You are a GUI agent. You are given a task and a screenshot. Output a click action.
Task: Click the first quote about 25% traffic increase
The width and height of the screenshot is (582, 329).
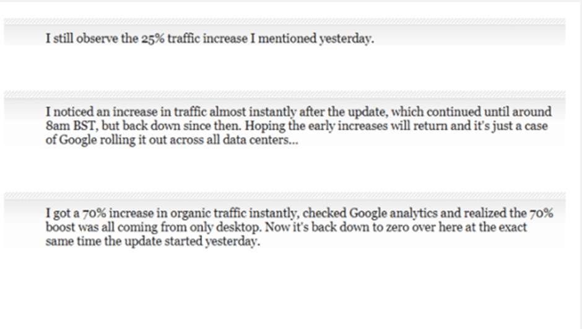click(210, 38)
